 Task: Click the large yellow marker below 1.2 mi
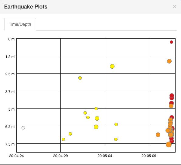(112, 66)
